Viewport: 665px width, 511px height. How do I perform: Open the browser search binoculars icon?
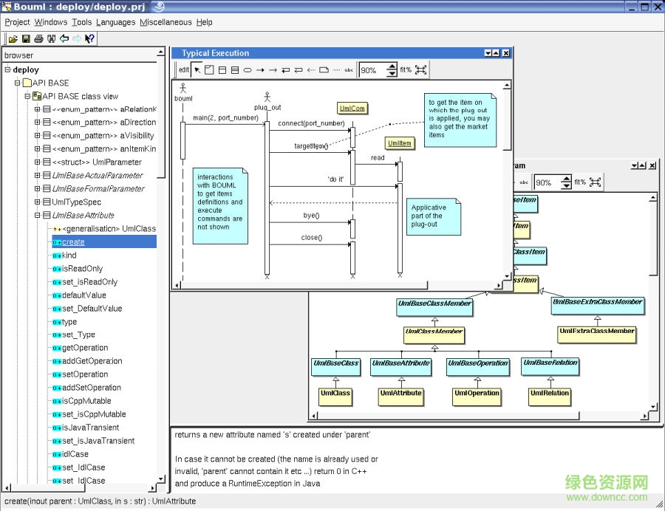(x=51, y=38)
